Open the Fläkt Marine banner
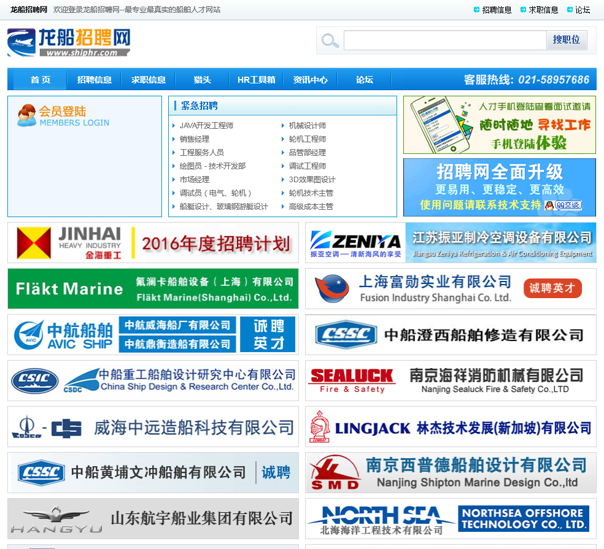This screenshot has width=604, height=549. (x=153, y=289)
